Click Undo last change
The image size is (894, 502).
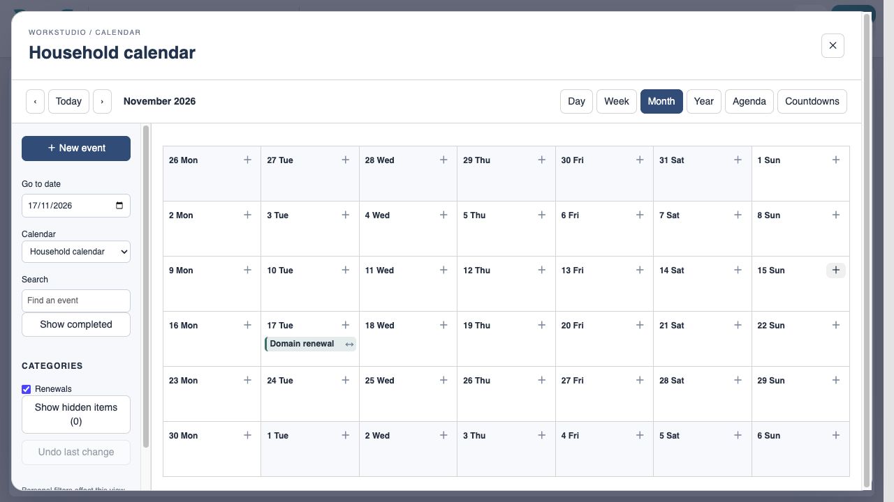(x=76, y=452)
